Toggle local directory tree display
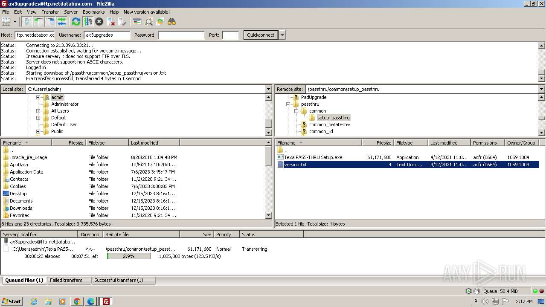The height and width of the screenshot is (307, 546). tap(39, 21)
